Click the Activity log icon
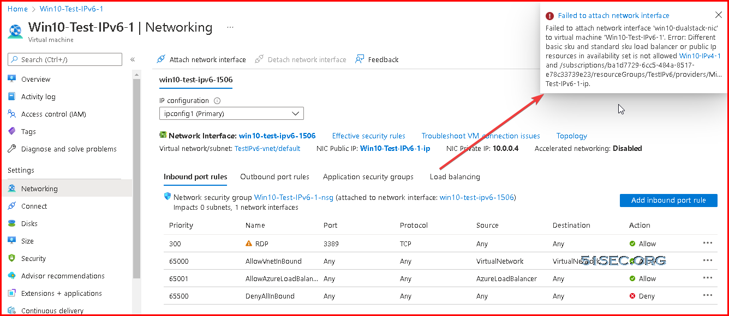The width and height of the screenshot is (729, 316). pyautogui.click(x=12, y=96)
